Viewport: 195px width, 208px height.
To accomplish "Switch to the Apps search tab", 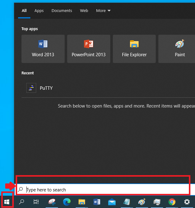I will click(x=39, y=11).
